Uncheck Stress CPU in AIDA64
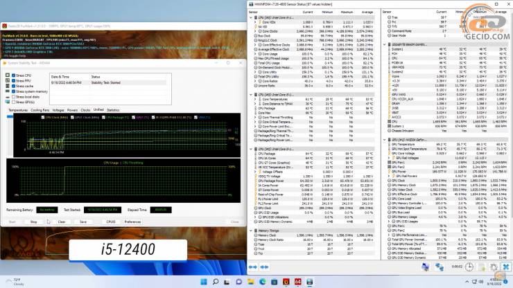The height and width of the screenshot is (288, 513). 13,75
